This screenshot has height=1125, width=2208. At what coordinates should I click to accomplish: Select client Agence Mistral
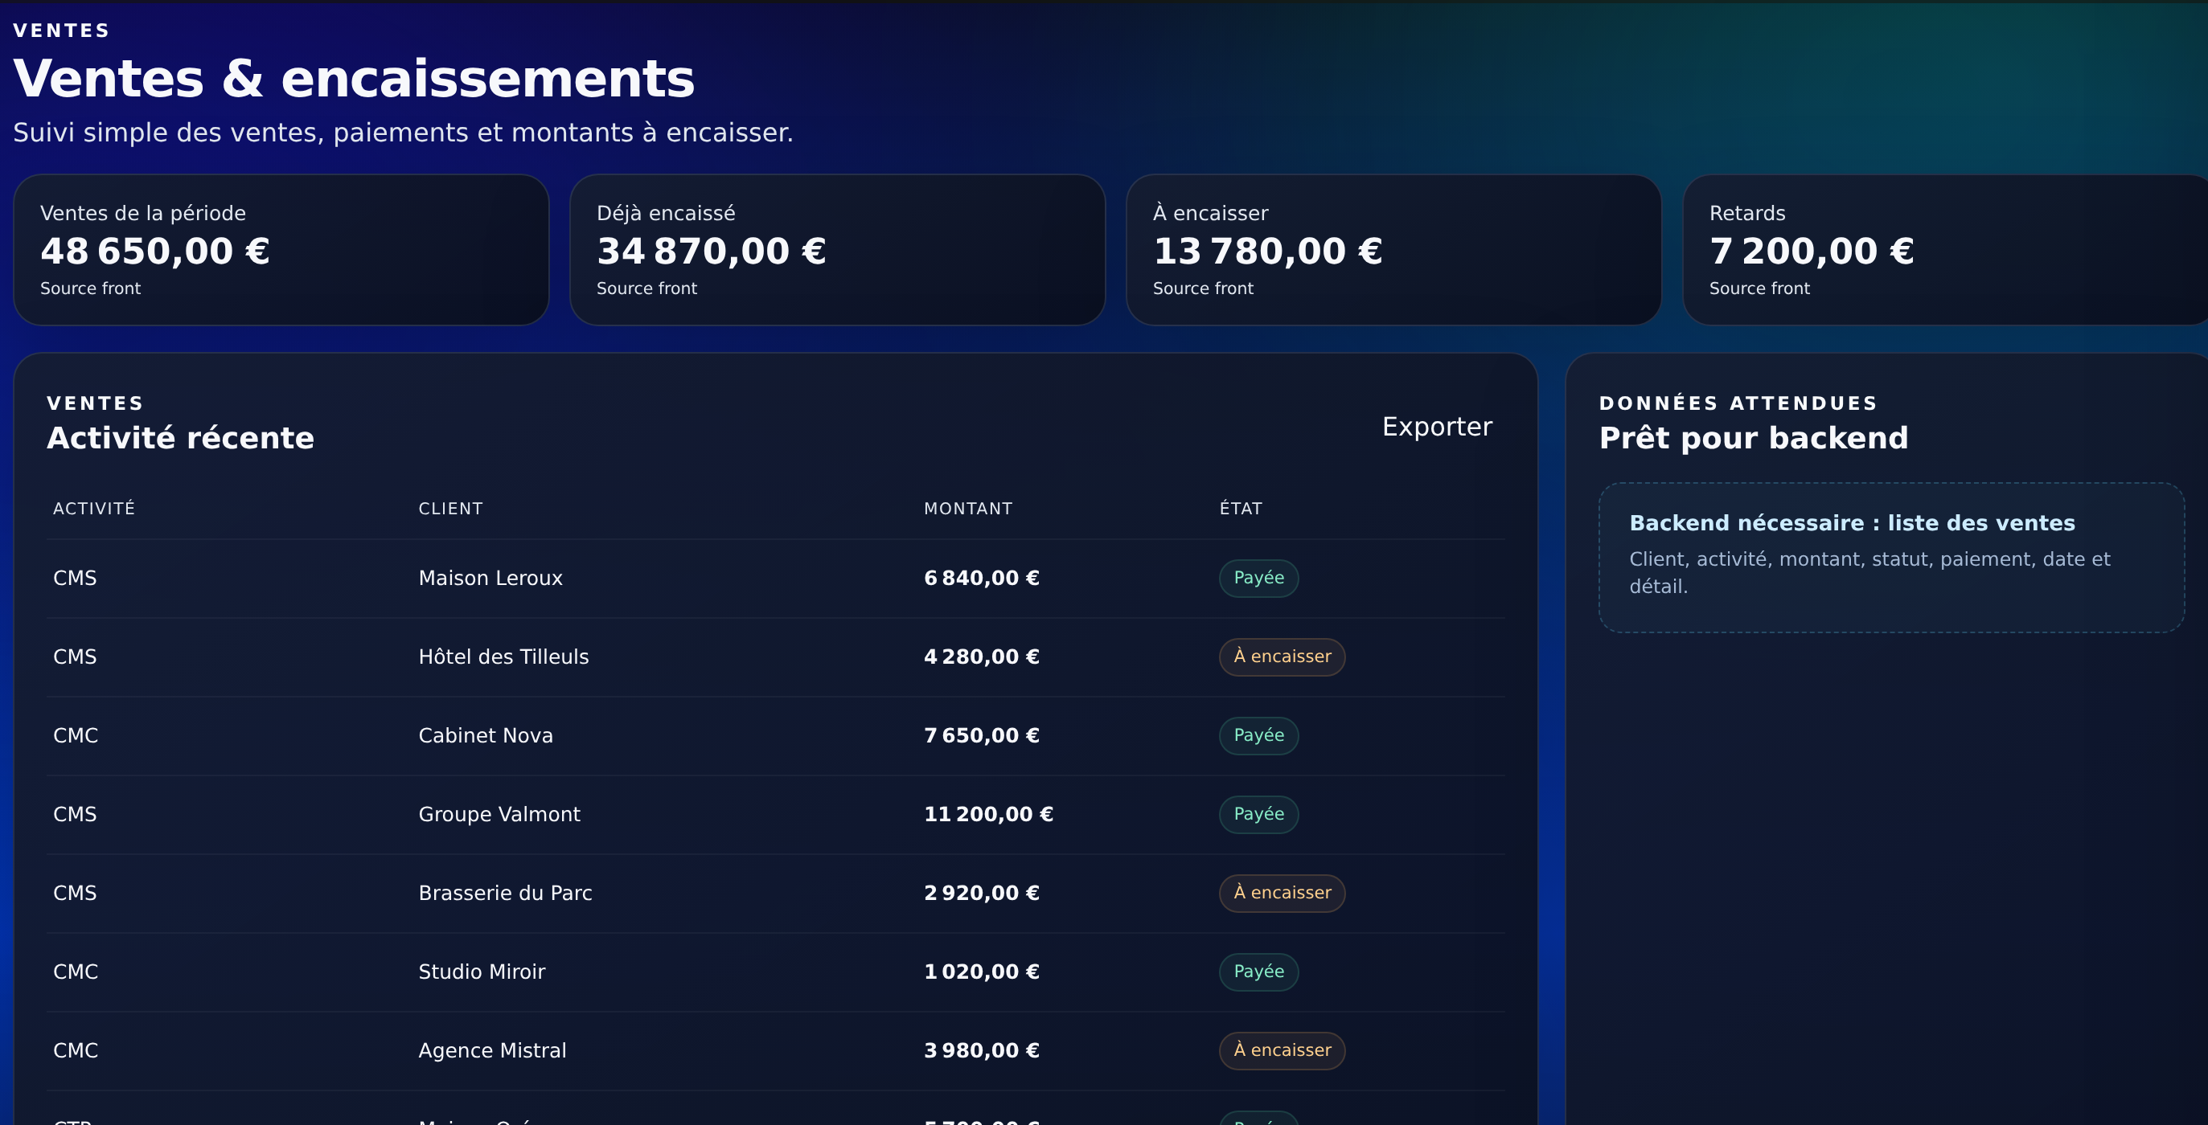click(x=493, y=1051)
